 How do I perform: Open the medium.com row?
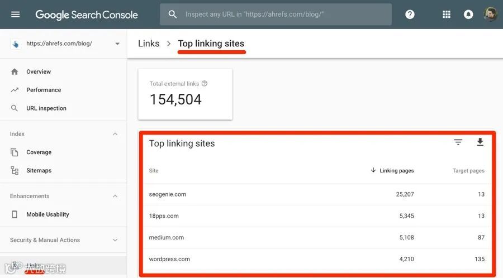coord(317,238)
